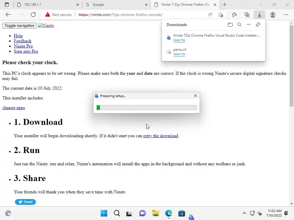The width and height of the screenshot is (294, 220).
Task: Open File Explorer from the taskbar
Action: [155, 213]
